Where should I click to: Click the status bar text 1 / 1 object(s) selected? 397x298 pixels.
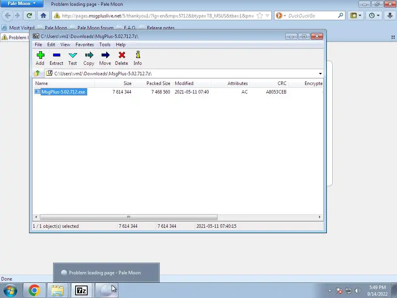click(x=56, y=226)
